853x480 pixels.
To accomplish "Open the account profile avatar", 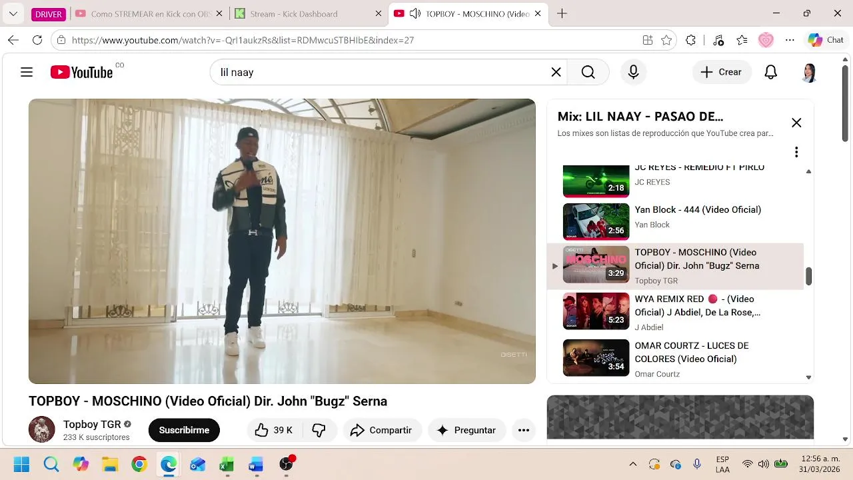I will 809,72.
